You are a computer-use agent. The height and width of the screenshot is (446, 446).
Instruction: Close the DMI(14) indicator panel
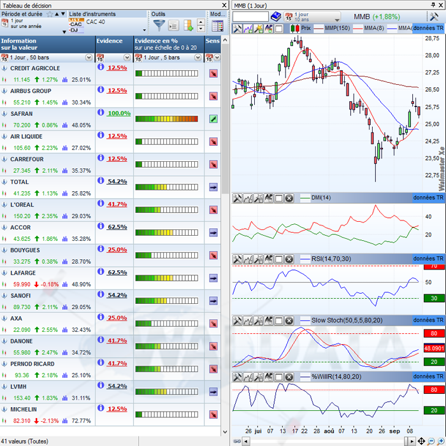tap(289, 198)
